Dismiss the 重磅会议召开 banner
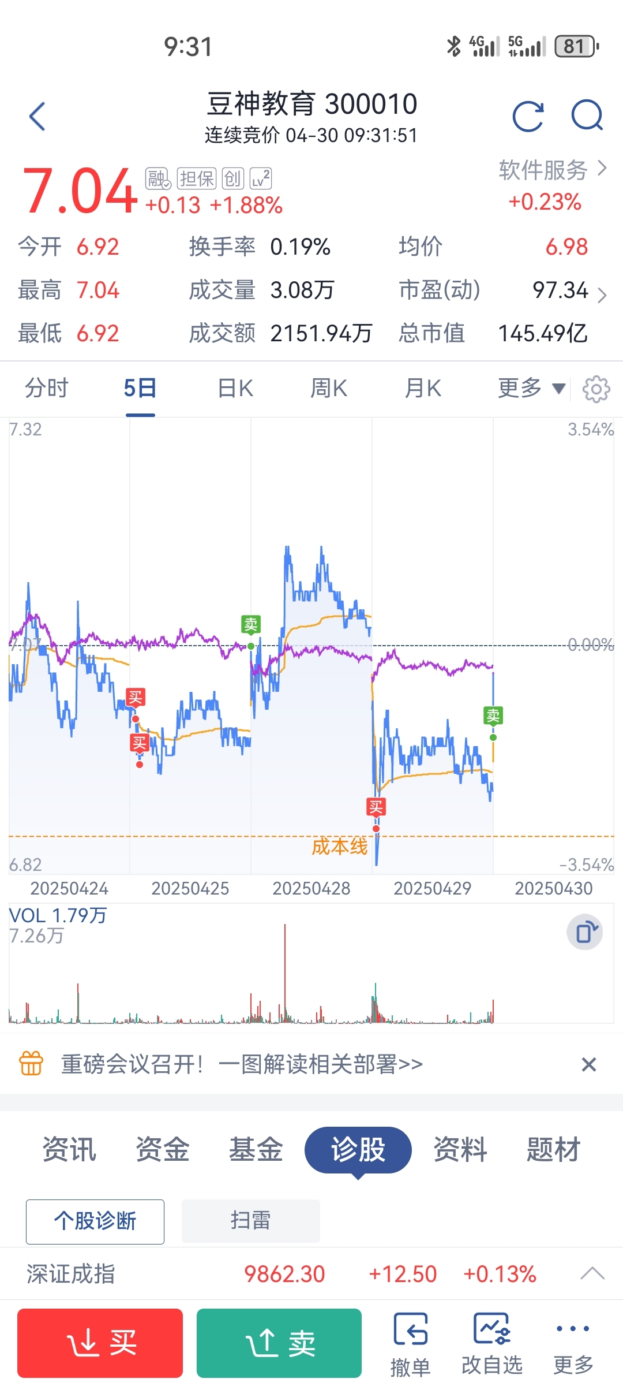 coord(588,1064)
